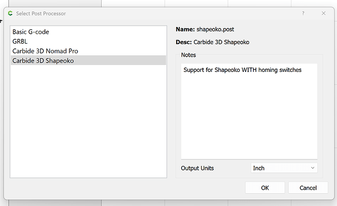Open the Output Units combo box showing Inch
This screenshot has height=206, width=337.
click(284, 168)
